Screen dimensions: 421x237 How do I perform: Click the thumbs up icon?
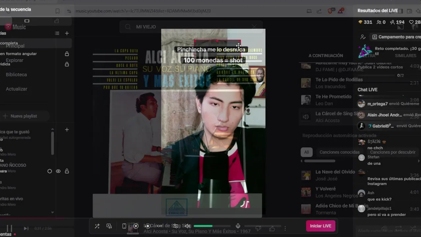272,228
